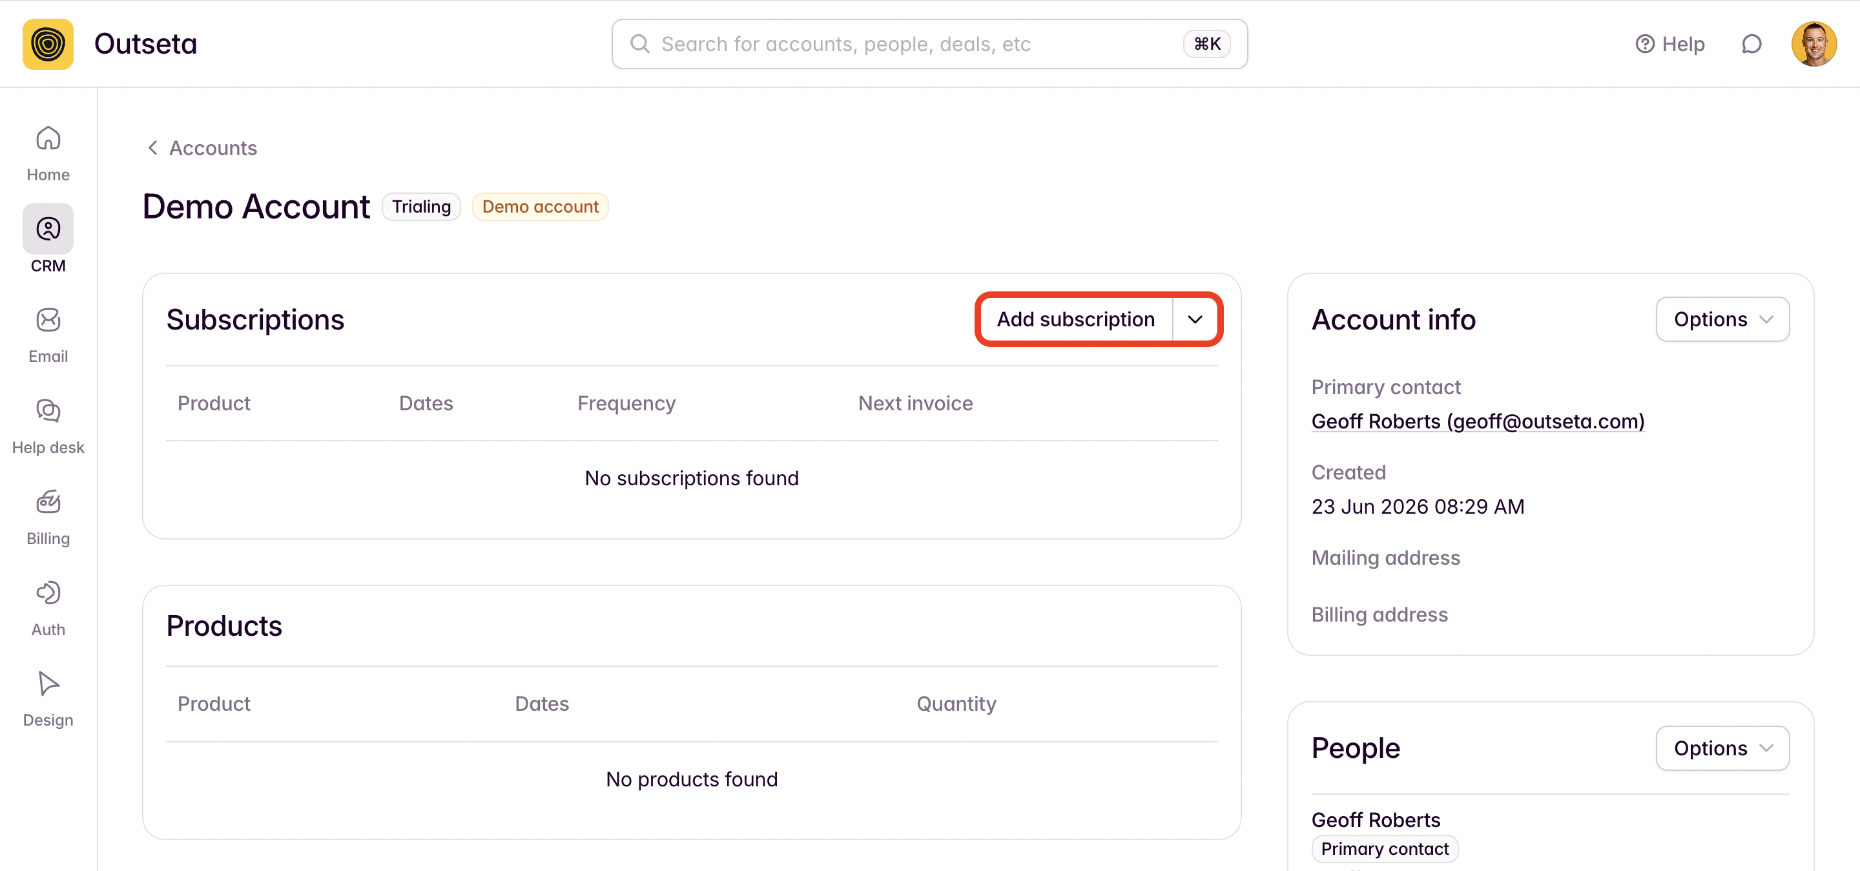Click the Demo account badge
Viewport: 1860px width, 871px height.
point(540,207)
